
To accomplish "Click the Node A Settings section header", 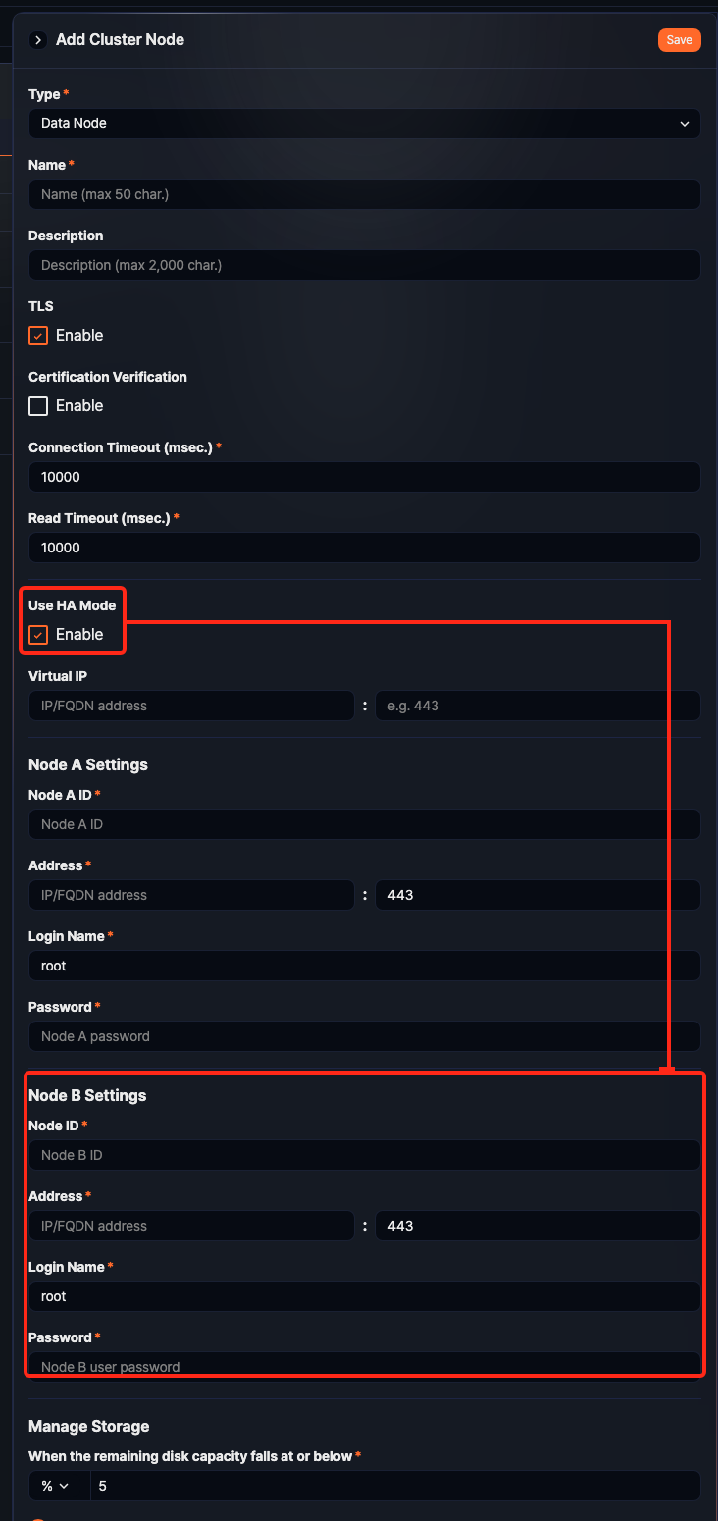I will 87,764.
